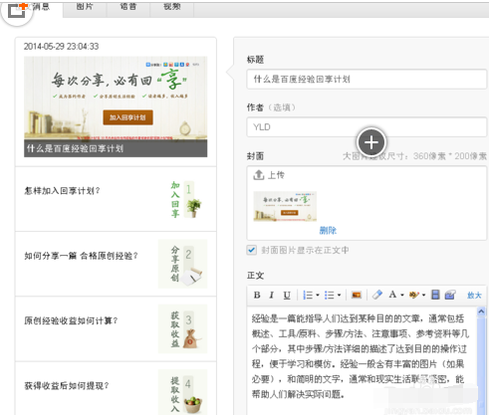Insert a bulleted list
This screenshot has width=489, height=415.
coord(330,295)
